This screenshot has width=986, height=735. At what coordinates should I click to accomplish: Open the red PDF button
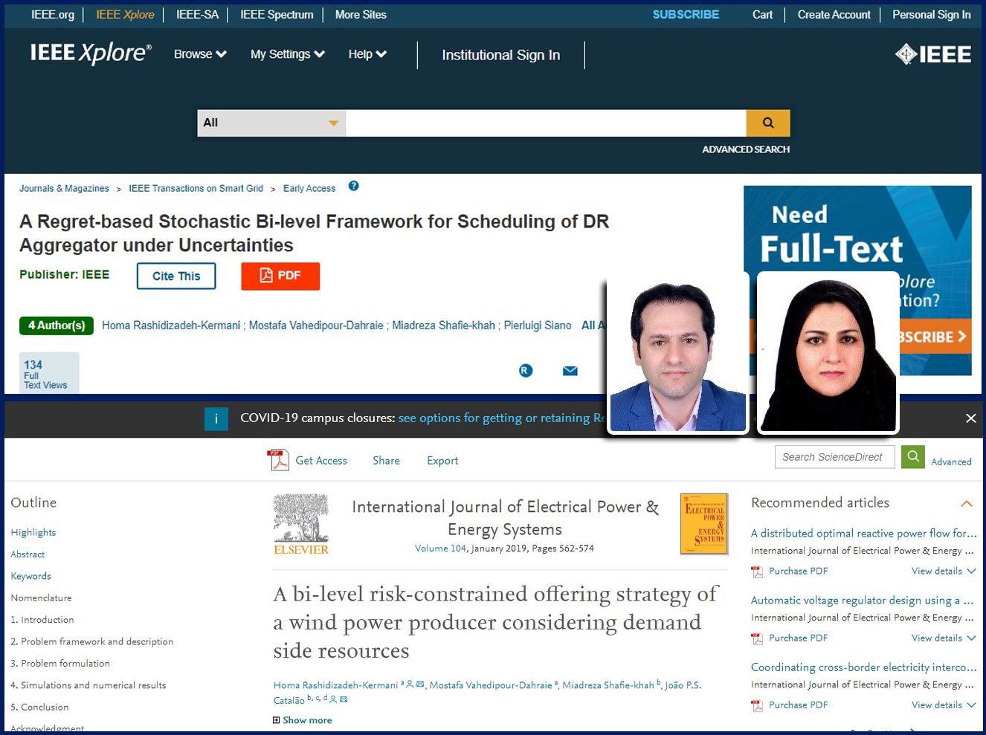click(280, 276)
